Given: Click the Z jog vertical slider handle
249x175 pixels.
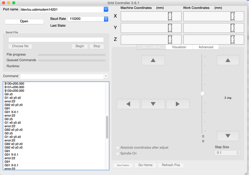Looking at the screenshot, I should [x=203, y=94].
